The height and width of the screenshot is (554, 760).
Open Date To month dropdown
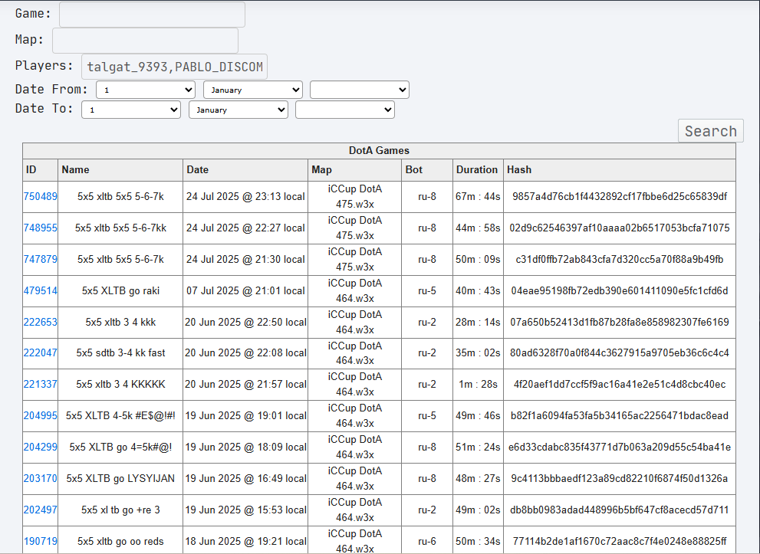[239, 110]
